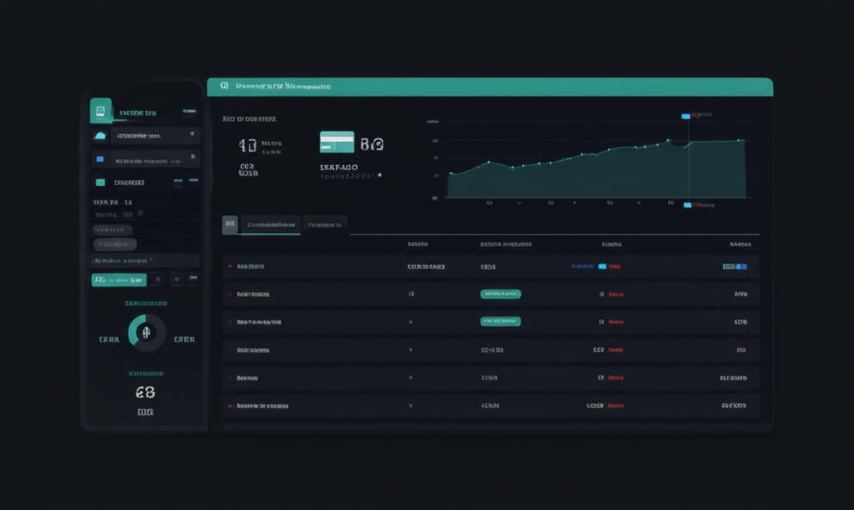Open the red link in fourth table row
The height and width of the screenshot is (510, 854).
616,350
